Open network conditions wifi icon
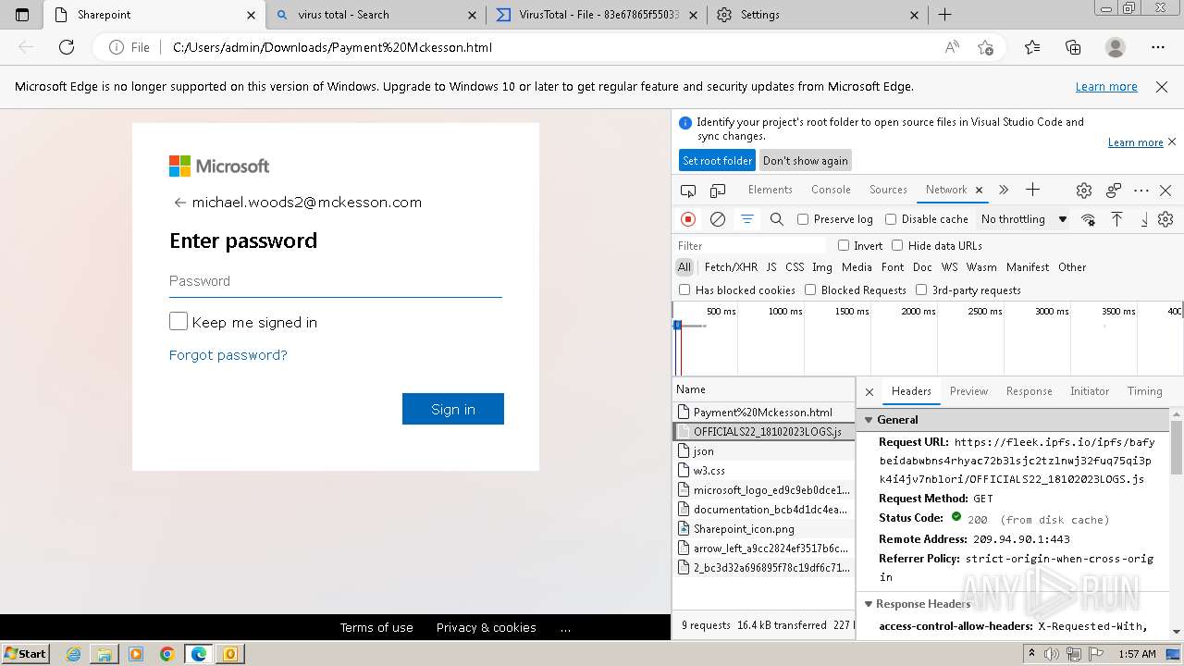Viewport: 1184px width, 666px height. [1089, 219]
